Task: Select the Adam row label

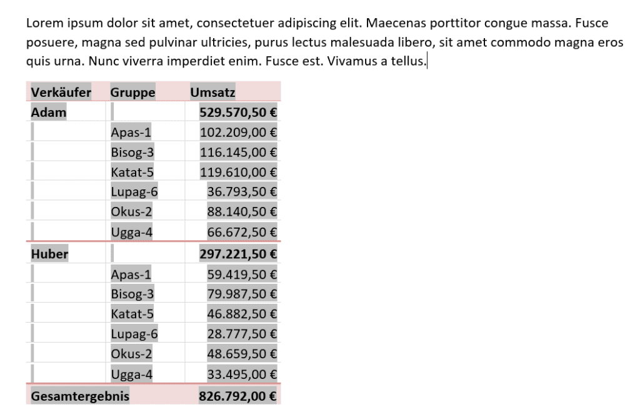Action: [49, 113]
